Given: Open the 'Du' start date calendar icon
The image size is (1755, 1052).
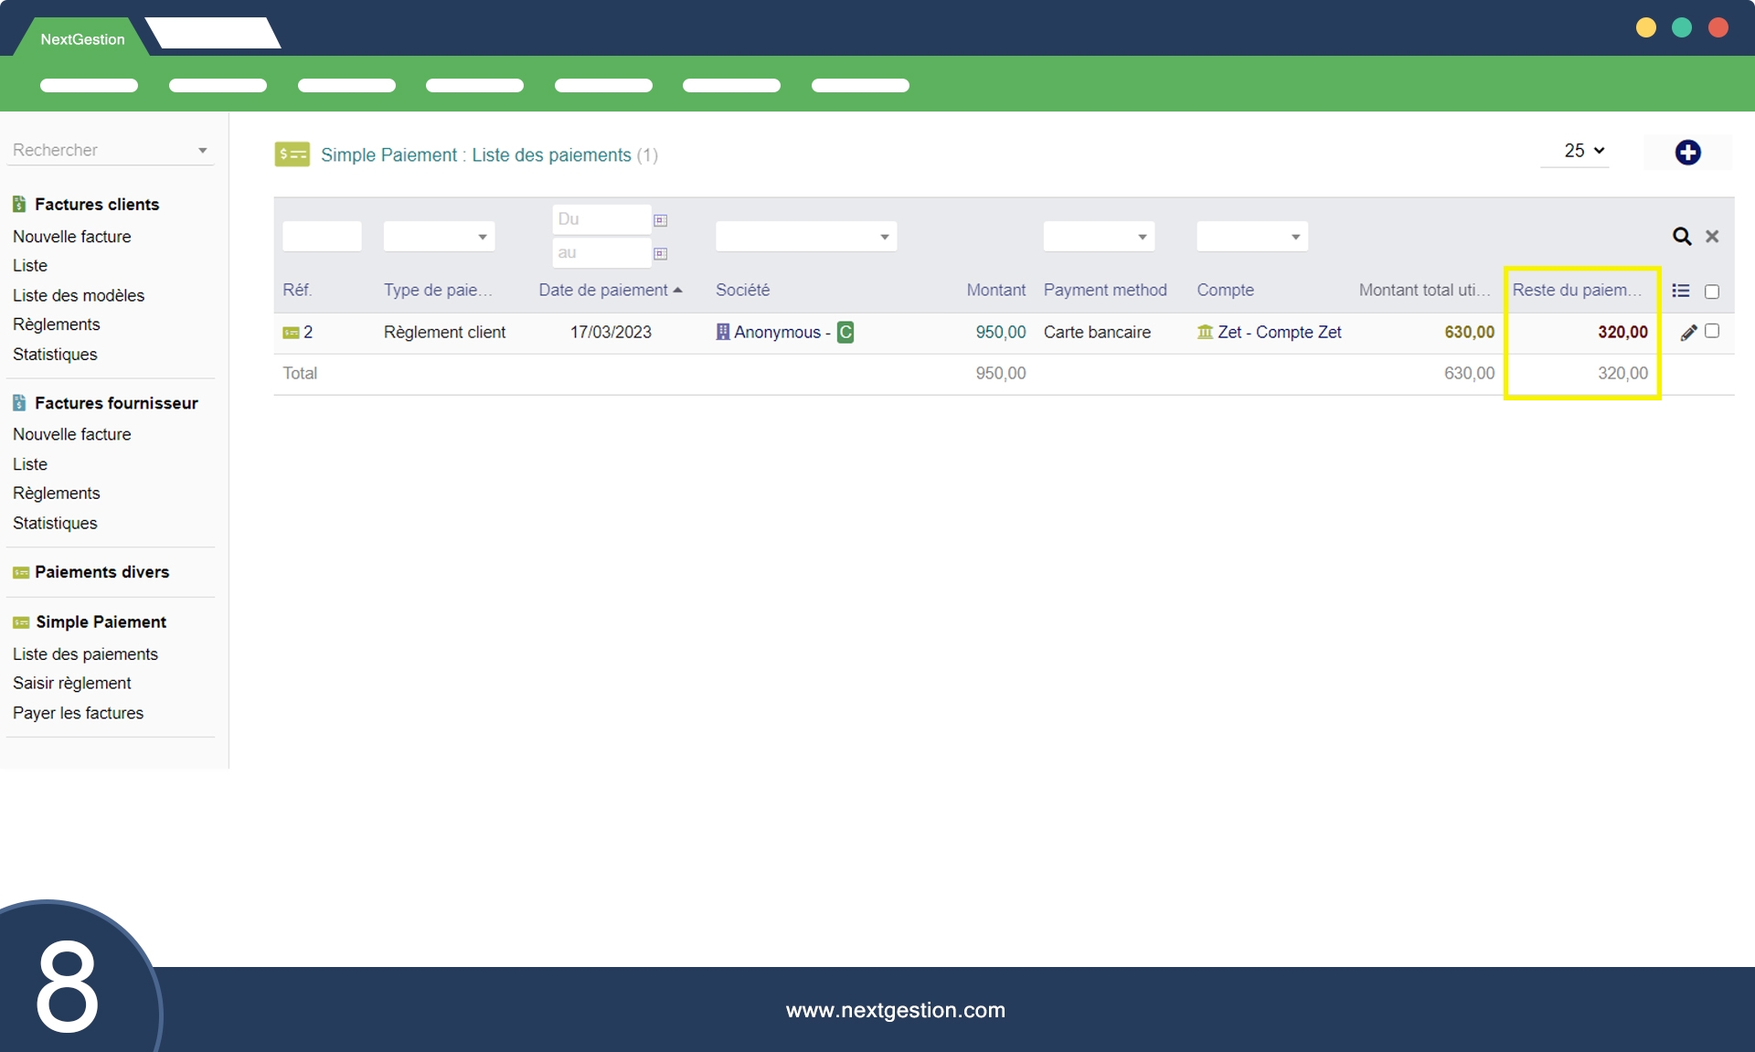Looking at the screenshot, I should [x=660, y=220].
